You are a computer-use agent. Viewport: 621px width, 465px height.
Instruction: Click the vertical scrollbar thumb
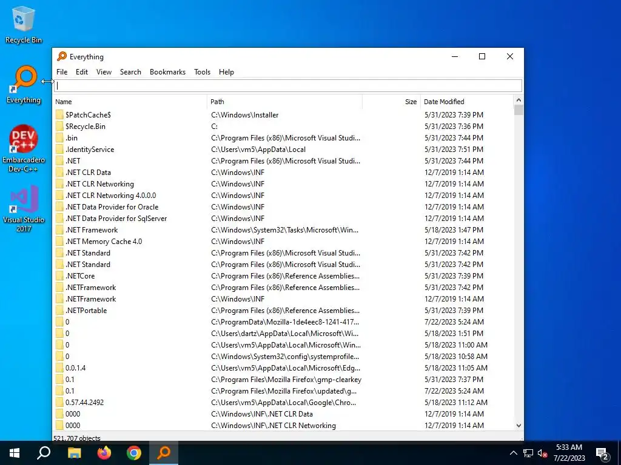[x=519, y=110]
